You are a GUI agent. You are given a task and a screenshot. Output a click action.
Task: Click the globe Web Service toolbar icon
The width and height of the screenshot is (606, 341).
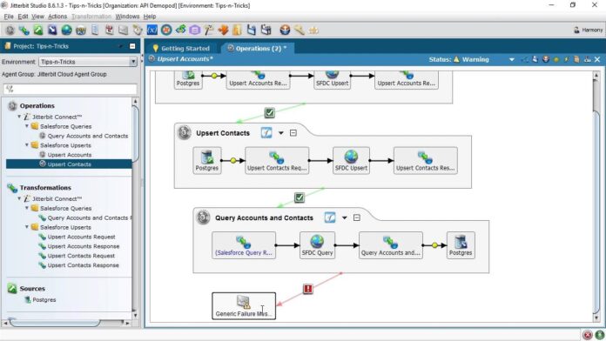pos(66,30)
